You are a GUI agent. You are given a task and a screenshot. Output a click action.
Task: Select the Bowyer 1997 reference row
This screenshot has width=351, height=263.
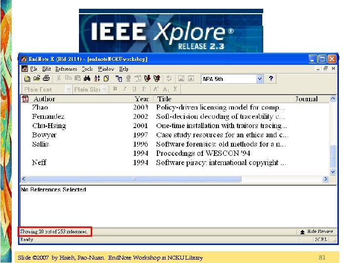tap(175, 135)
